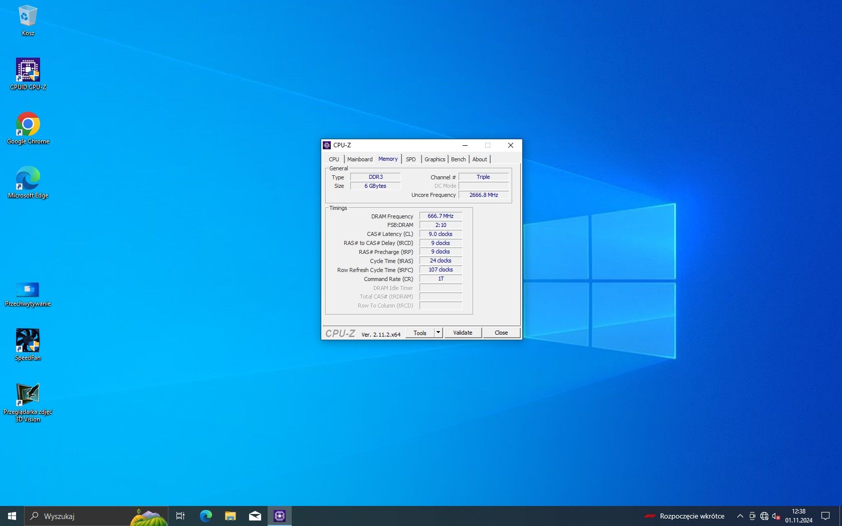Screen dimensions: 842x526
Task: Open the network globe tray icon
Action: 764,516
